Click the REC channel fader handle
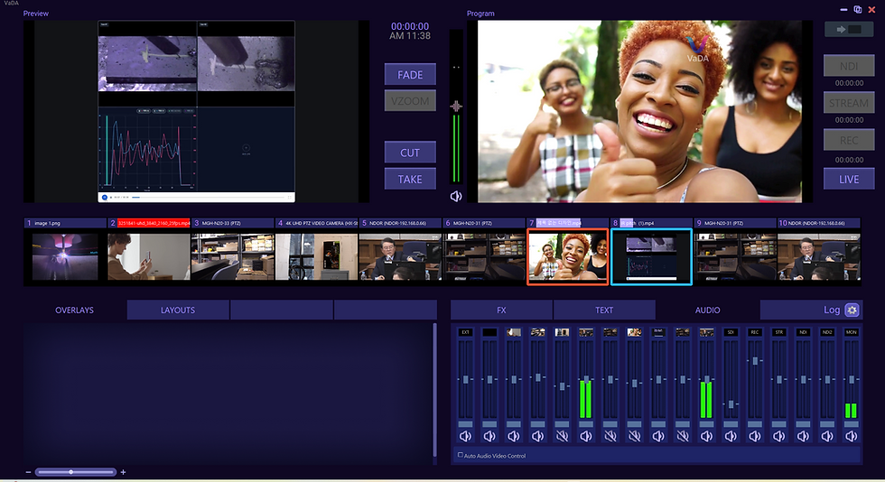Screen dimensions: 885x482 755,360
